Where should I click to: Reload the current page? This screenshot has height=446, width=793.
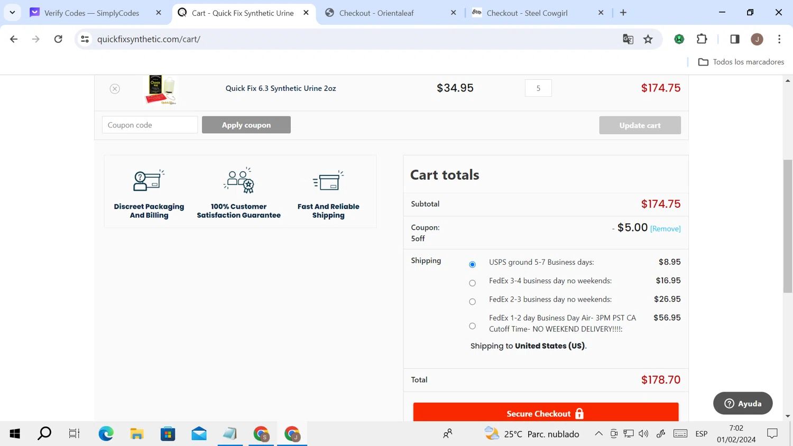[x=58, y=39]
